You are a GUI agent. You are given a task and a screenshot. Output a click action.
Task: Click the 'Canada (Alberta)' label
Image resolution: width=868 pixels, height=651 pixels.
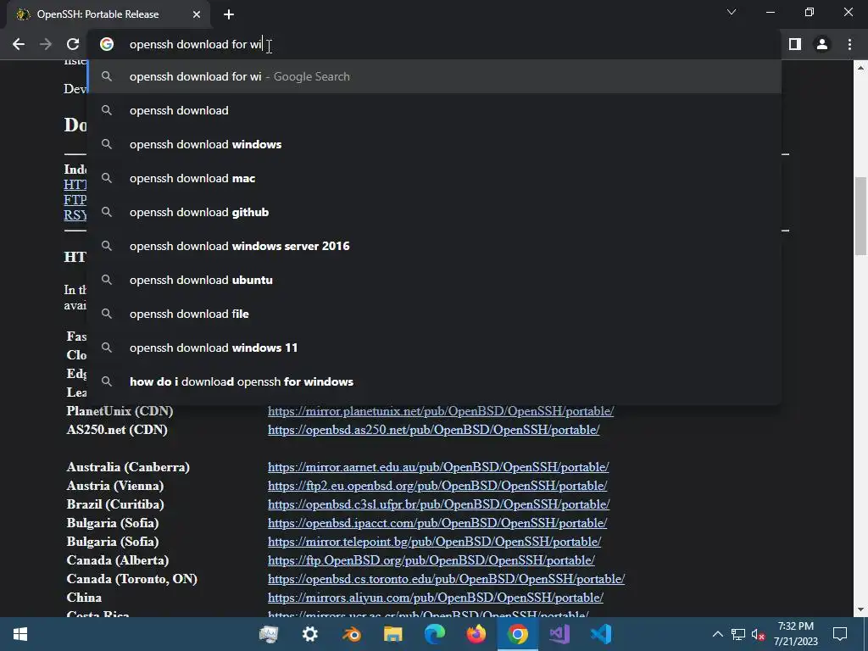[117, 560]
